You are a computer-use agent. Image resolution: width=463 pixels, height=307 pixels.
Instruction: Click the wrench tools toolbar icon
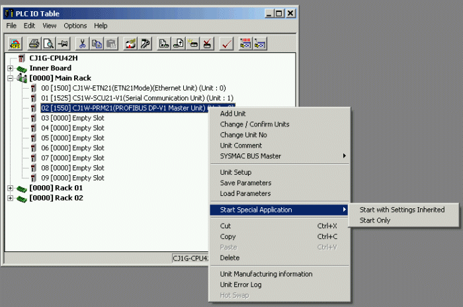[145, 44]
